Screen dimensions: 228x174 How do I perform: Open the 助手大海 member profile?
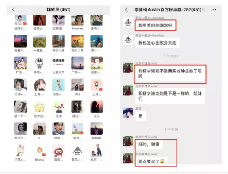coord(59,41)
